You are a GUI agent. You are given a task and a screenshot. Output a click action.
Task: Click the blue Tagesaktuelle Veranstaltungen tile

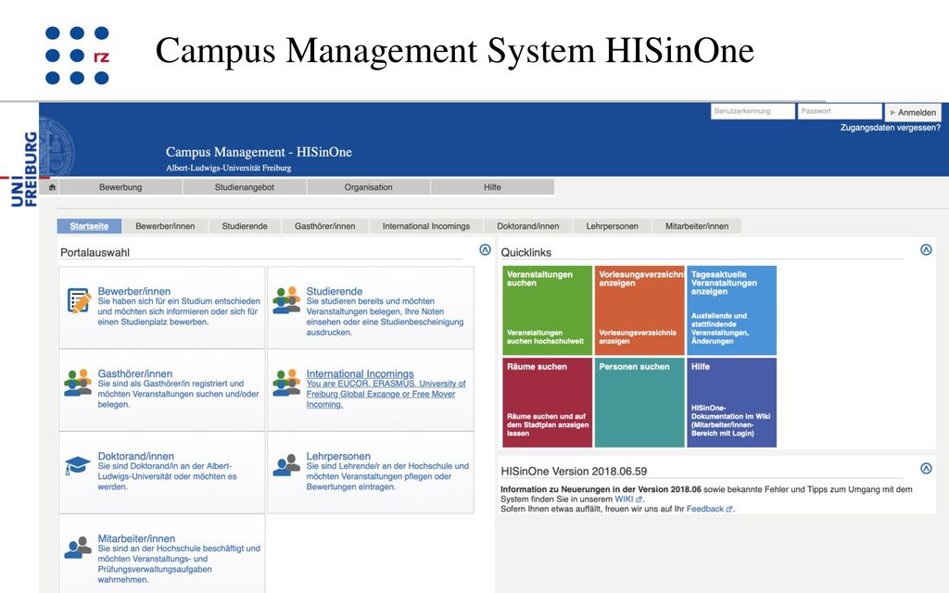(x=732, y=310)
